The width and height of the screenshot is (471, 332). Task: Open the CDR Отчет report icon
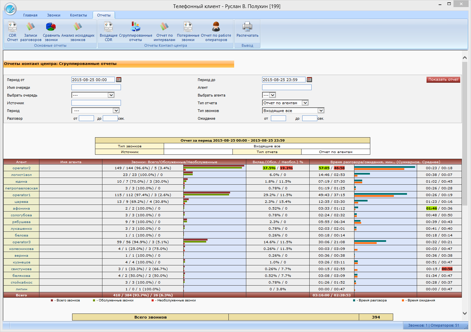(12, 27)
